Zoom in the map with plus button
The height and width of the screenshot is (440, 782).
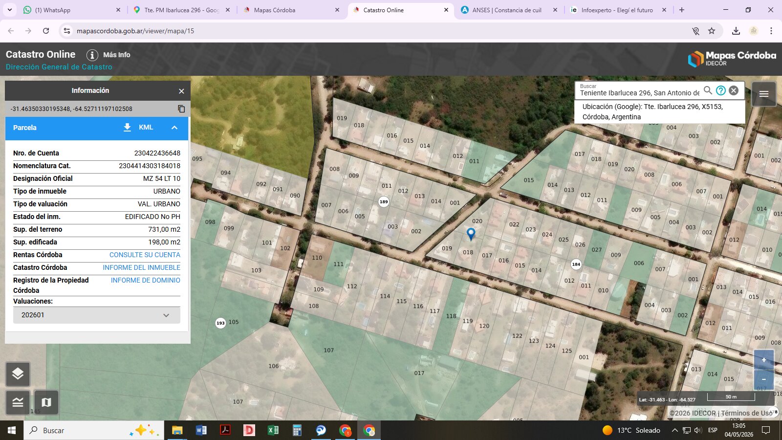point(764,360)
